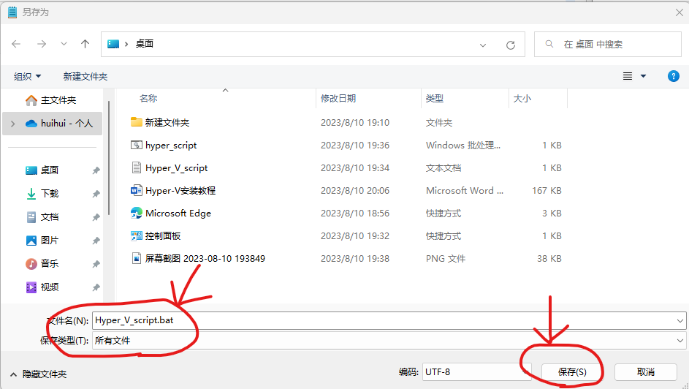
Task: Click the pin icon beside 下载
Action: (x=96, y=194)
